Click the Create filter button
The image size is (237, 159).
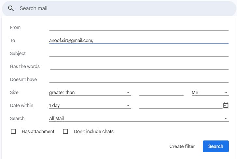pyautogui.click(x=182, y=146)
